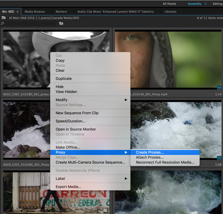Choose Duplicate from the context menu
This screenshot has height=214, width=223.
[90, 79]
